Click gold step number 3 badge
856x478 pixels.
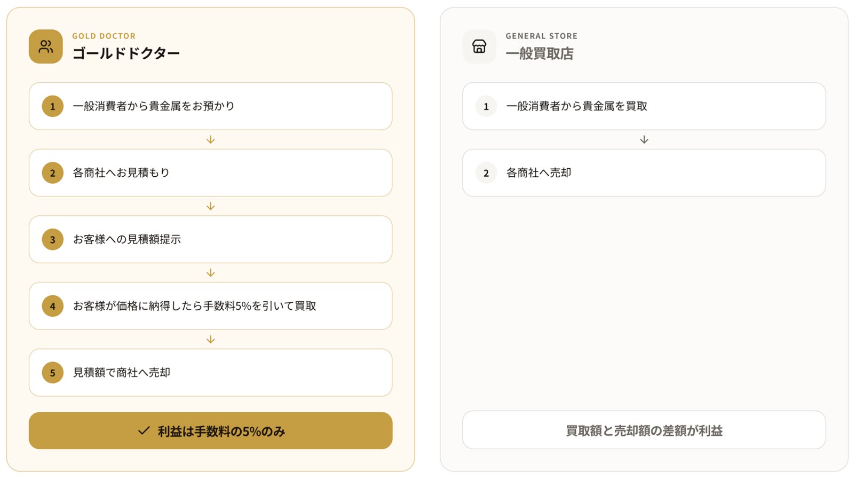pyautogui.click(x=52, y=240)
